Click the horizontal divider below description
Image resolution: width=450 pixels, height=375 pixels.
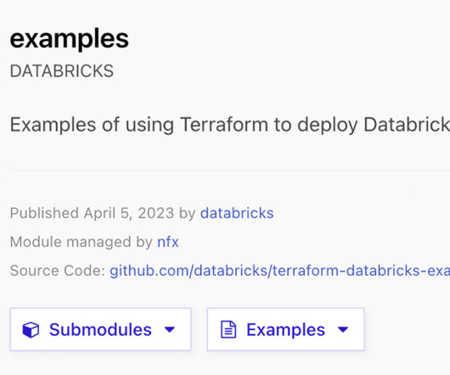[x=230, y=170]
